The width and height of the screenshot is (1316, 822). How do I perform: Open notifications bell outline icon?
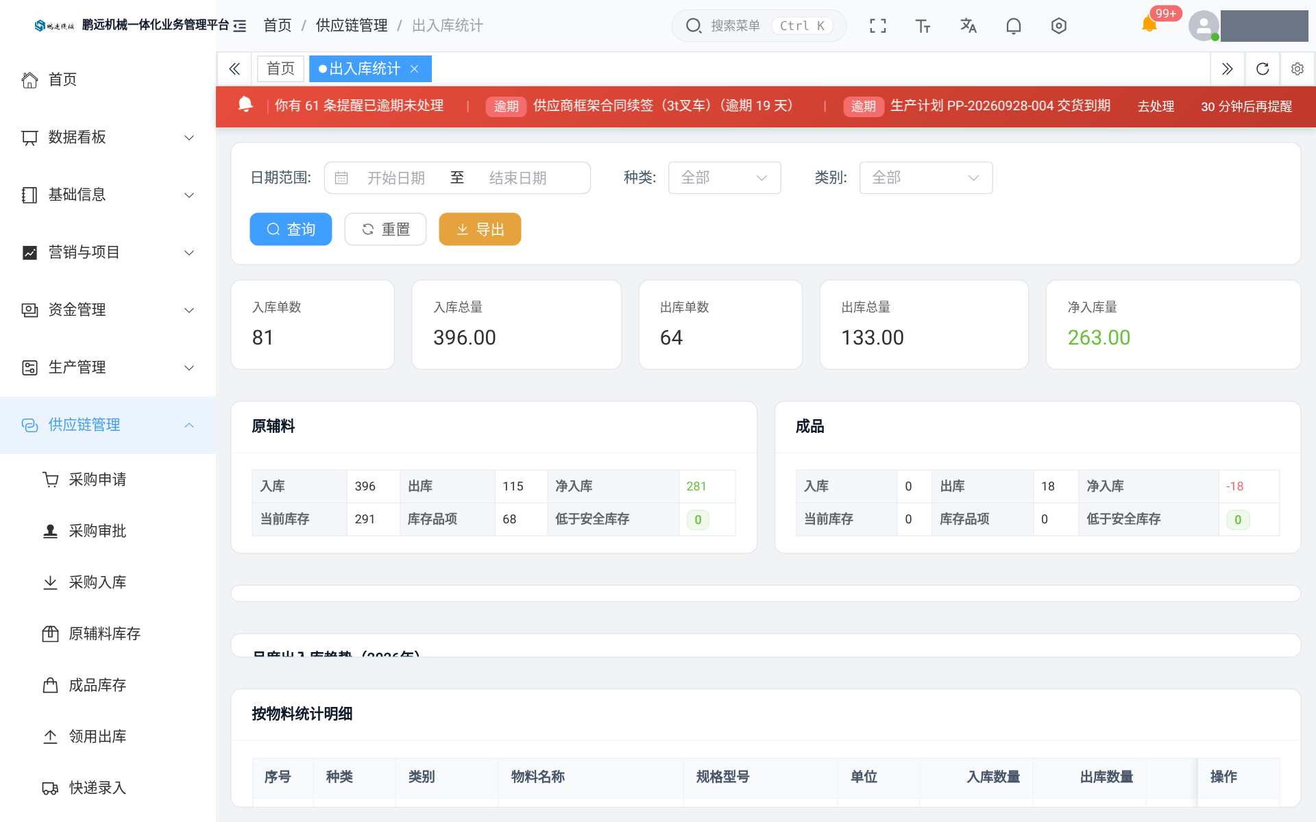pyautogui.click(x=1013, y=26)
